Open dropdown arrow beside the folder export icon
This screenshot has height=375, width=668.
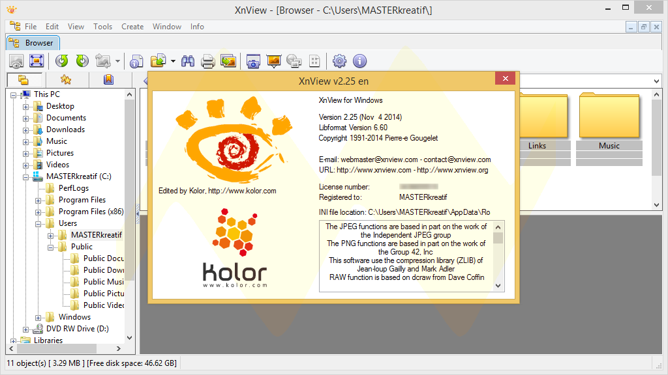pyautogui.click(x=173, y=61)
